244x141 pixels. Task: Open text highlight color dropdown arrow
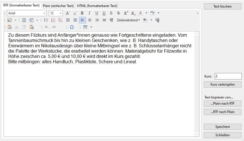point(158,13)
